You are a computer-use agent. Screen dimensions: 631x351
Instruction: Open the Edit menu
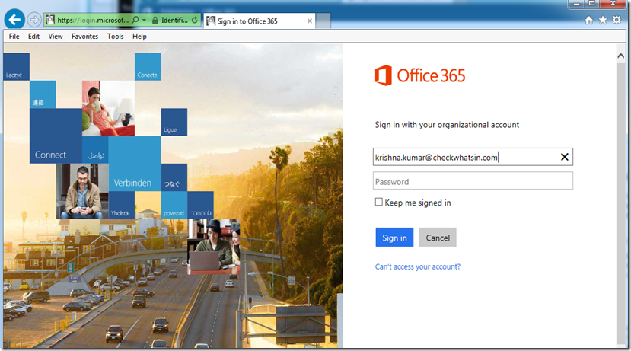click(33, 37)
